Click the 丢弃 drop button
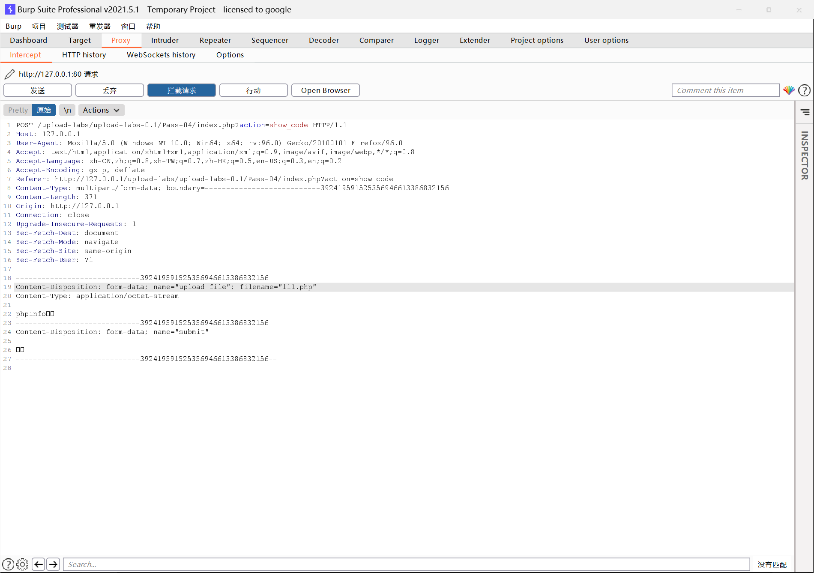The width and height of the screenshot is (814, 573). [x=110, y=90]
